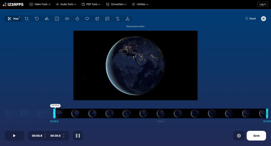Open the Change resolution tool

[57, 19]
